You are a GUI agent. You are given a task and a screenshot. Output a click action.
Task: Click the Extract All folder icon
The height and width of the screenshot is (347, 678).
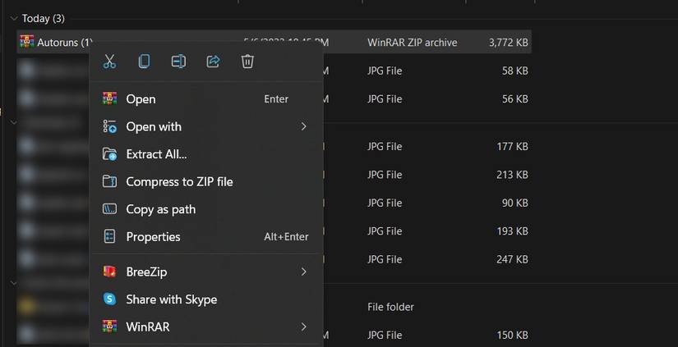(x=109, y=154)
